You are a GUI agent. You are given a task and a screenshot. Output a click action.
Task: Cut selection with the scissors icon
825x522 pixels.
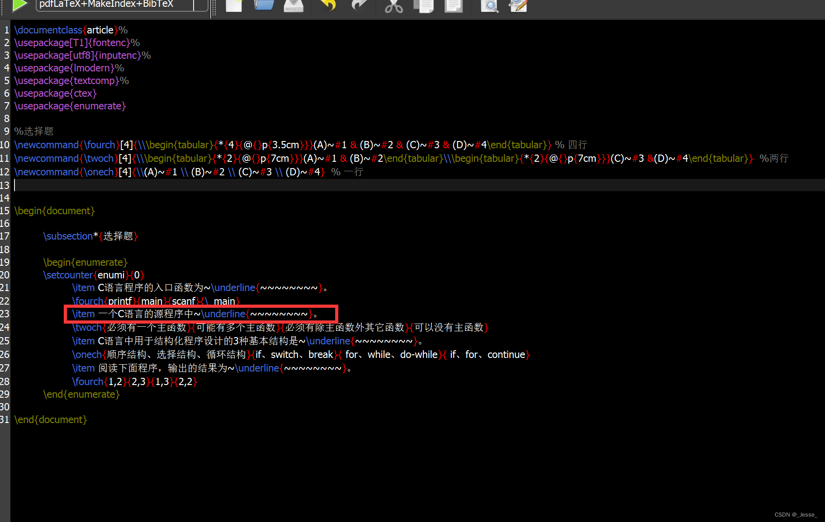coord(394,6)
